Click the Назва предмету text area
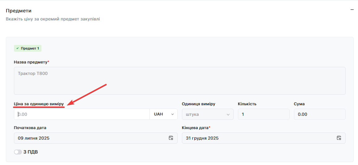This screenshot has width=358, height=165. pos(179,80)
